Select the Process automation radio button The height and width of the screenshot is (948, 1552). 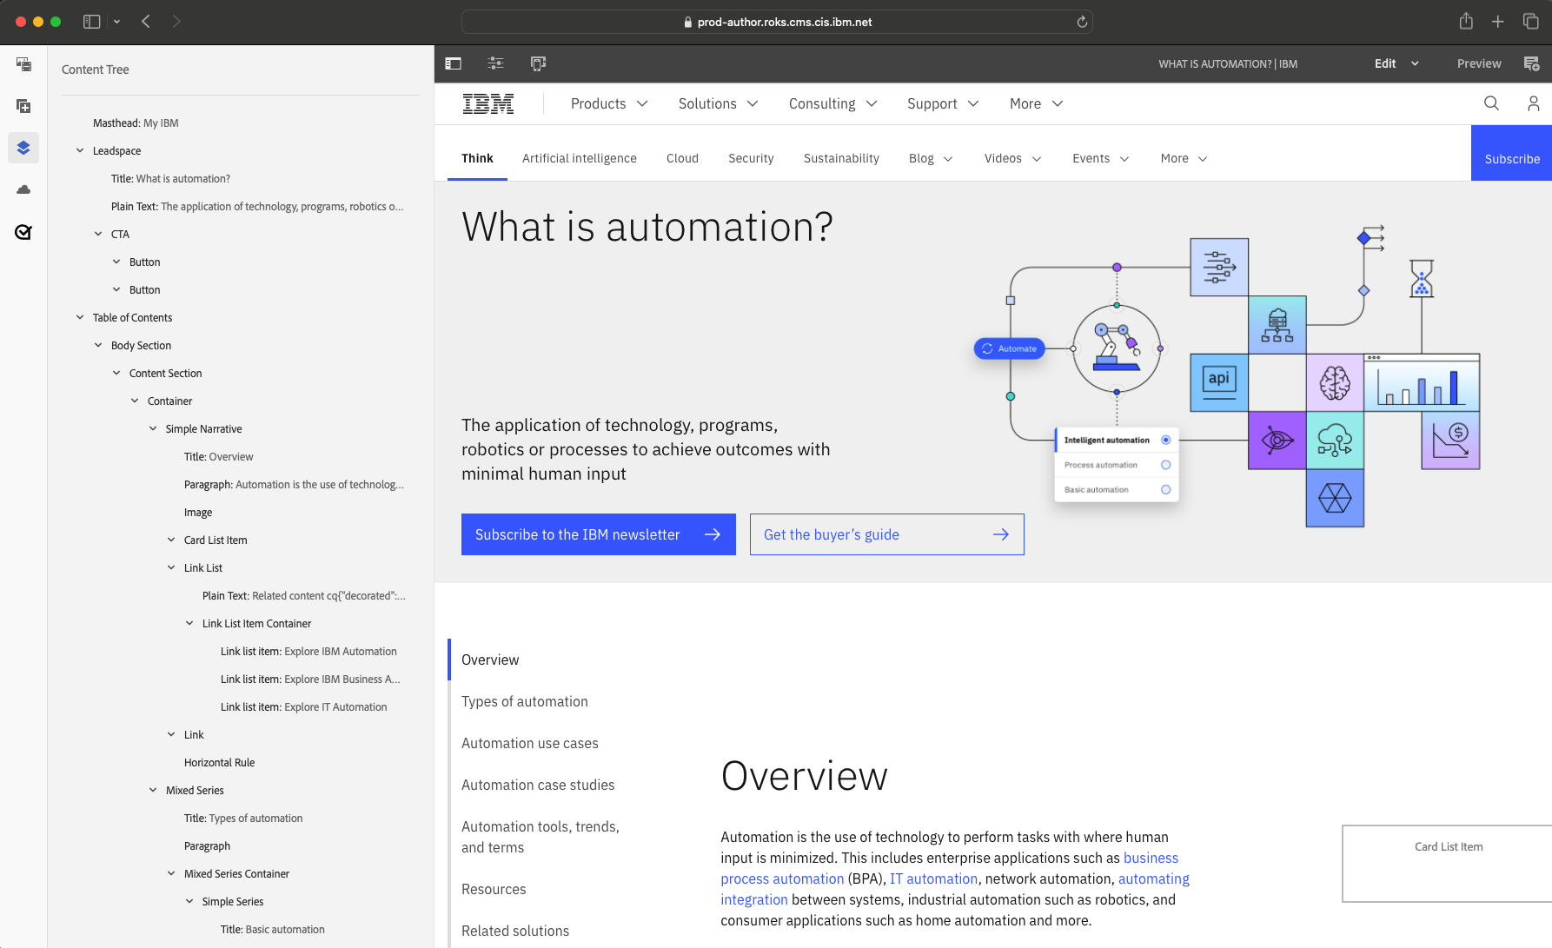click(1166, 465)
